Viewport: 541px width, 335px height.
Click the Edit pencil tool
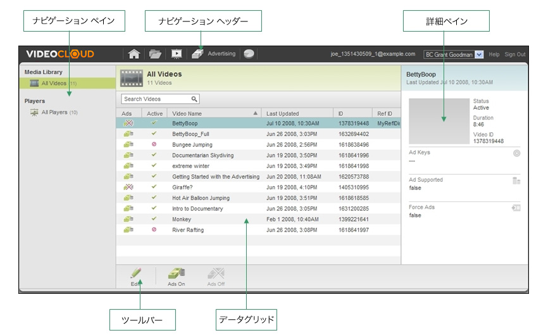pos(136,277)
